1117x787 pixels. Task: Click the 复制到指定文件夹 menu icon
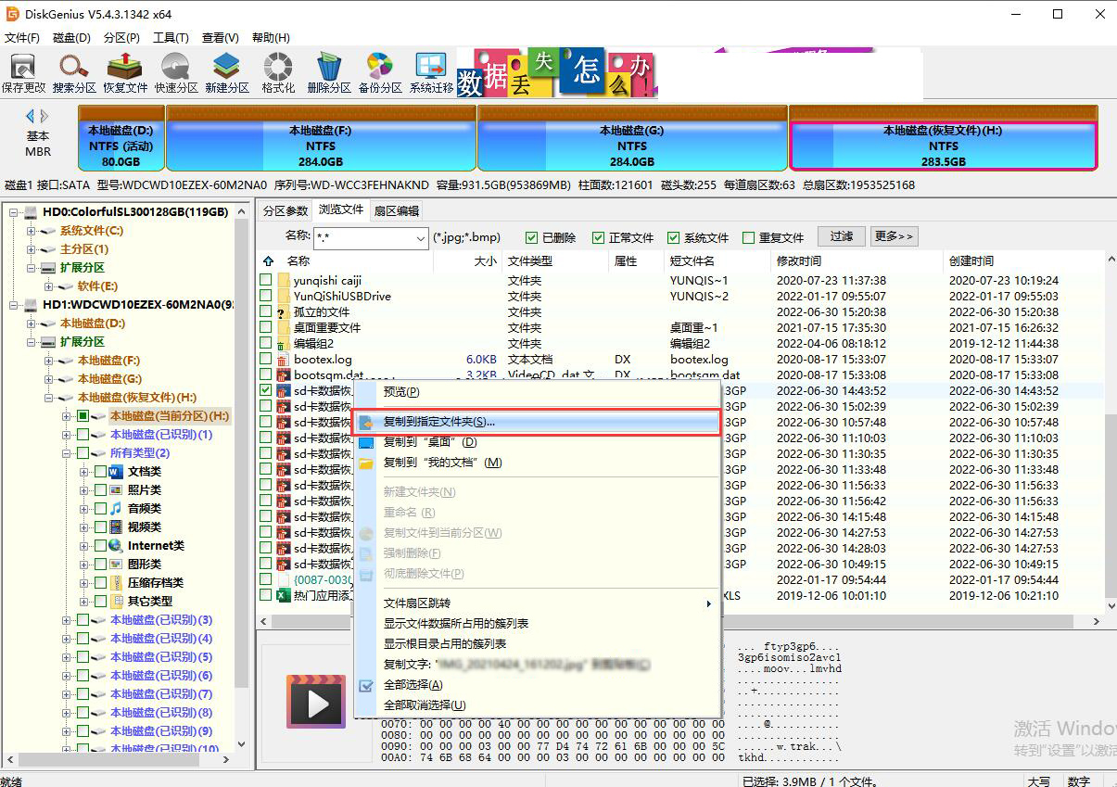pos(366,423)
